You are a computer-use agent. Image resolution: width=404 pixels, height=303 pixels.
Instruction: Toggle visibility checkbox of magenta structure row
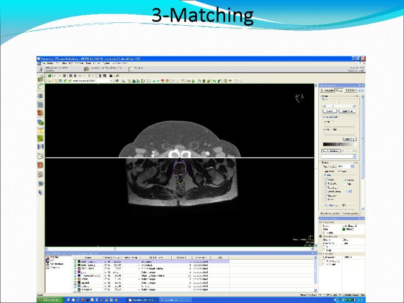pos(76,272)
